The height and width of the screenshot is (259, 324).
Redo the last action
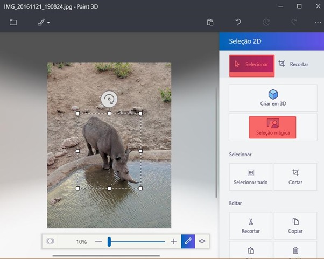coord(294,22)
